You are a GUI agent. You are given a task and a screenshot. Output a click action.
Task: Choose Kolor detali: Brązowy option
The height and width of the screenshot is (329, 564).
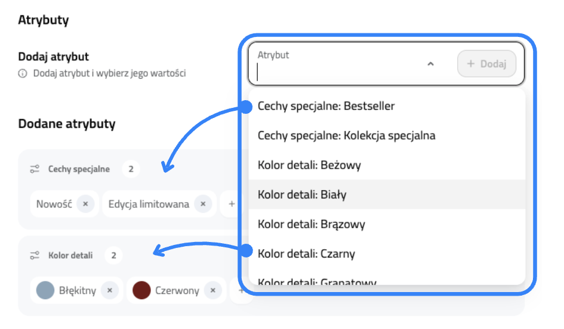pos(311,224)
